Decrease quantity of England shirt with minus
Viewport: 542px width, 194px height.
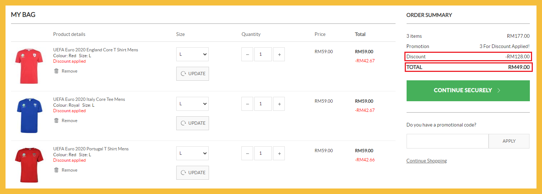click(247, 54)
